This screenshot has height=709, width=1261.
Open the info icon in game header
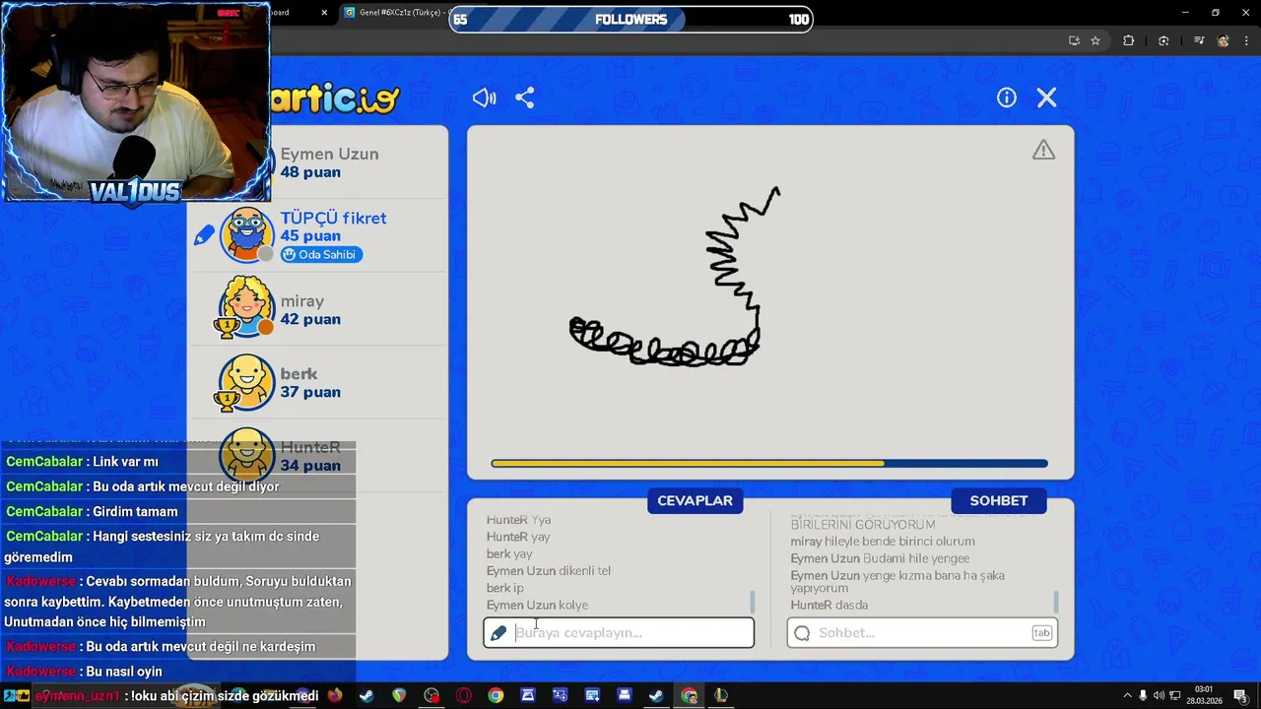[x=1006, y=97]
